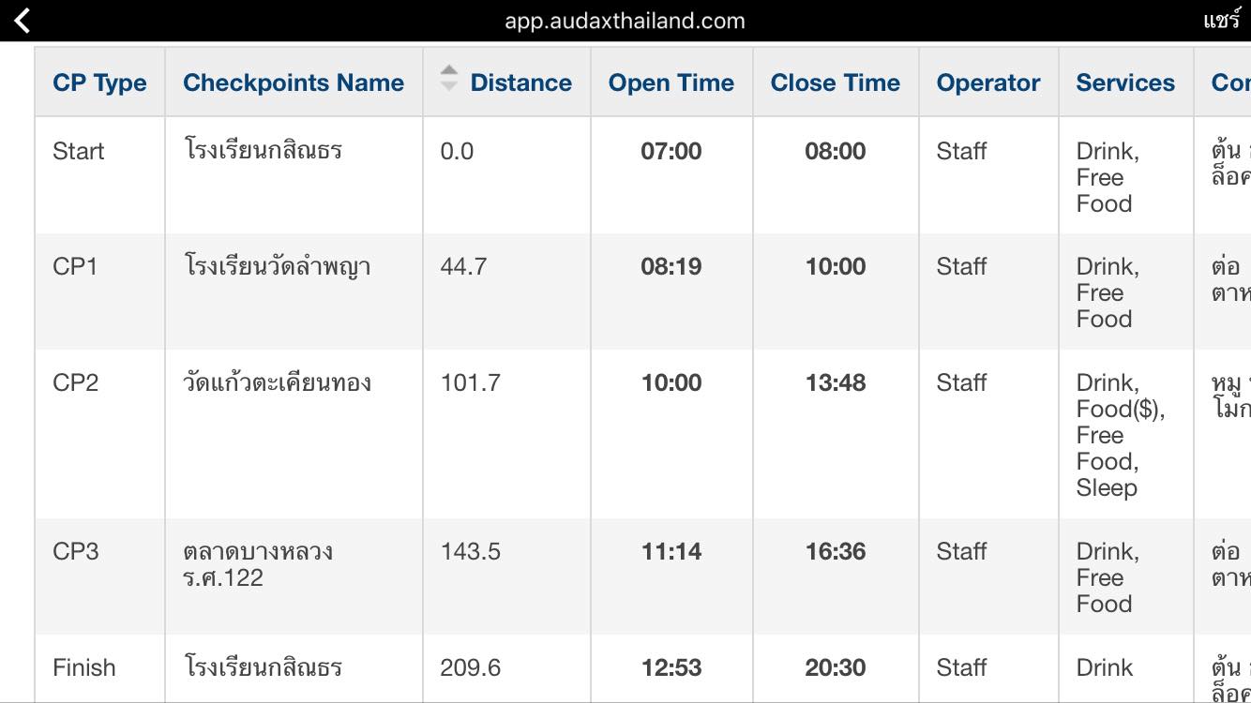Click the Checkpoints Name column header
This screenshot has height=703, width=1251.
(x=294, y=82)
